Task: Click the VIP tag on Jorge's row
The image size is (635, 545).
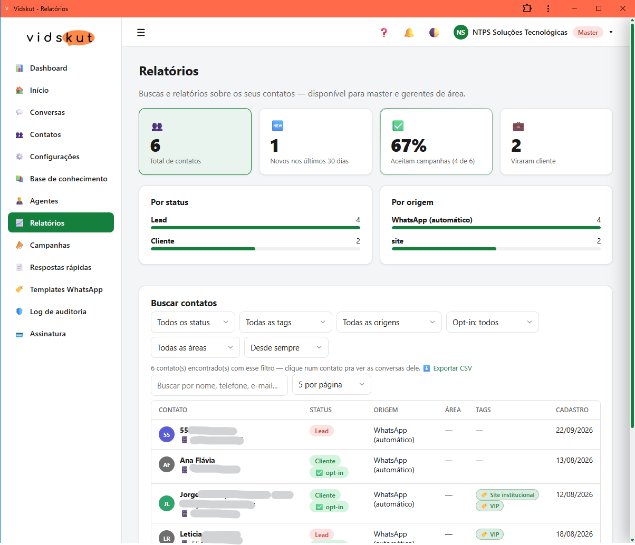Action: coord(489,506)
